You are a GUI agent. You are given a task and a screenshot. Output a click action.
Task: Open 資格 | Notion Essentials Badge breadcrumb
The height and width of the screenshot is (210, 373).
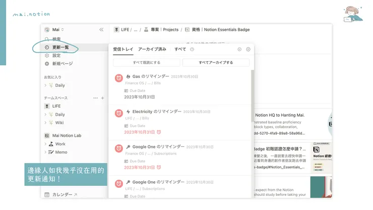(221, 30)
